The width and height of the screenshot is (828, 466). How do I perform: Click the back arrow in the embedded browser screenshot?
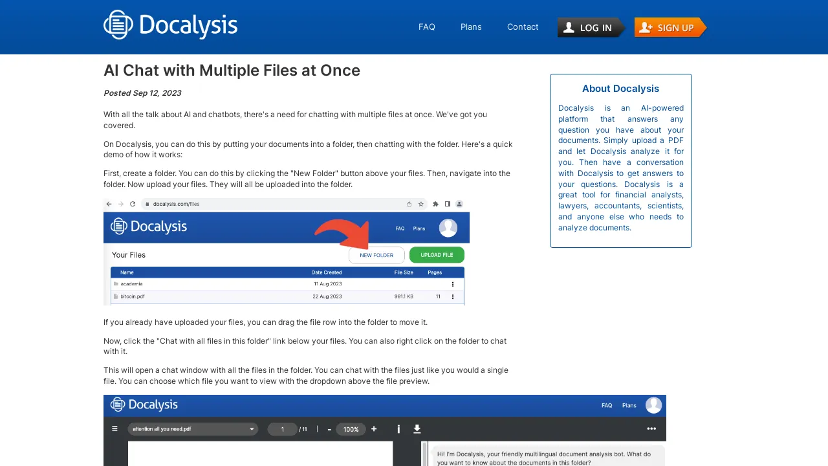point(110,204)
